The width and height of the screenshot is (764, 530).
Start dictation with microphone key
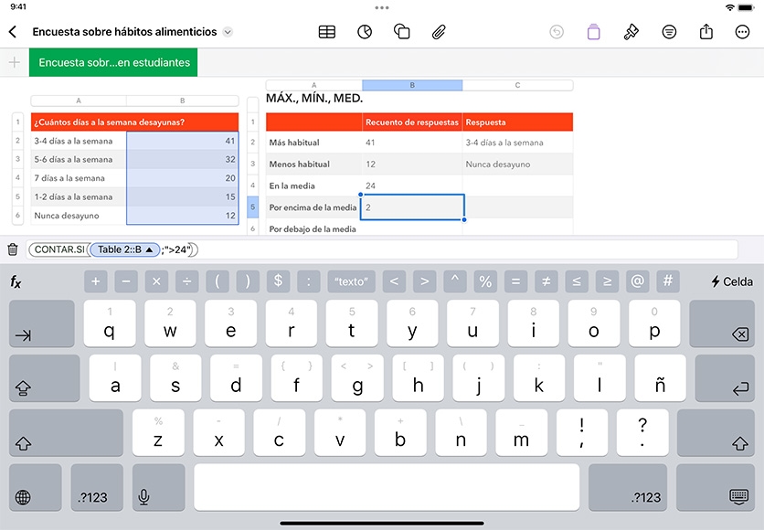tap(158, 487)
